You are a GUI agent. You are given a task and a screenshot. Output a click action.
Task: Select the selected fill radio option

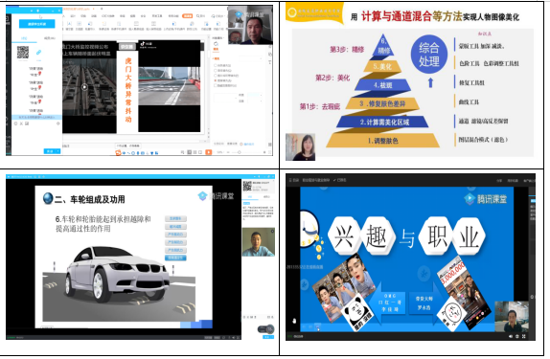point(216,80)
